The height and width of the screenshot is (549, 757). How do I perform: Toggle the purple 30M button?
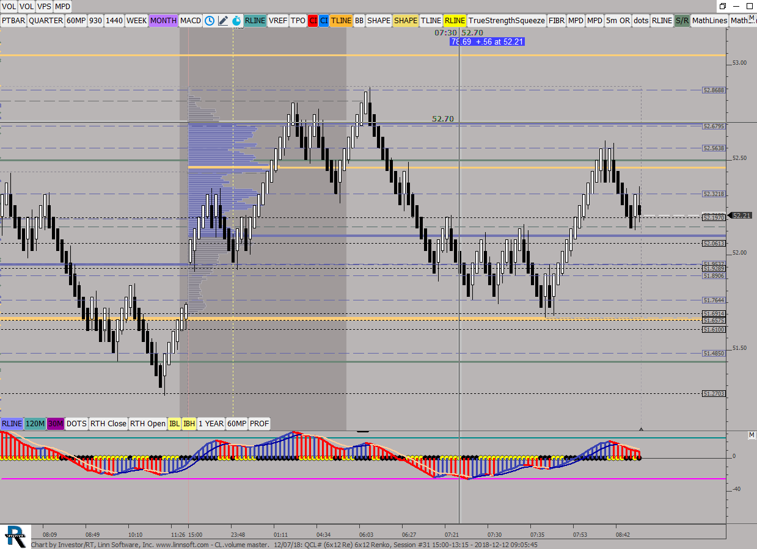click(56, 424)
